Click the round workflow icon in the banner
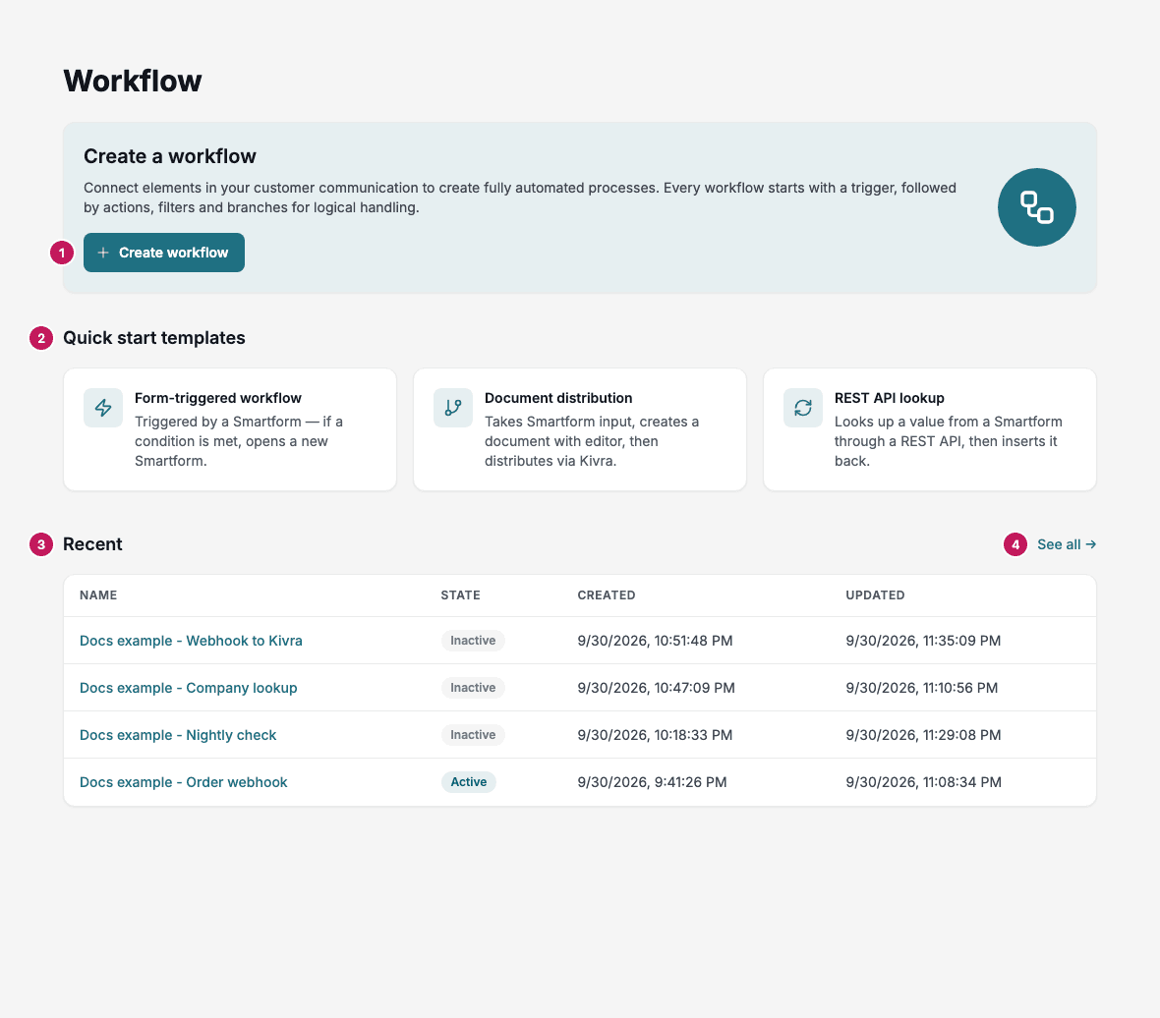The width and height of the screenshot is (1160, 1018). tap(1036, 207)
